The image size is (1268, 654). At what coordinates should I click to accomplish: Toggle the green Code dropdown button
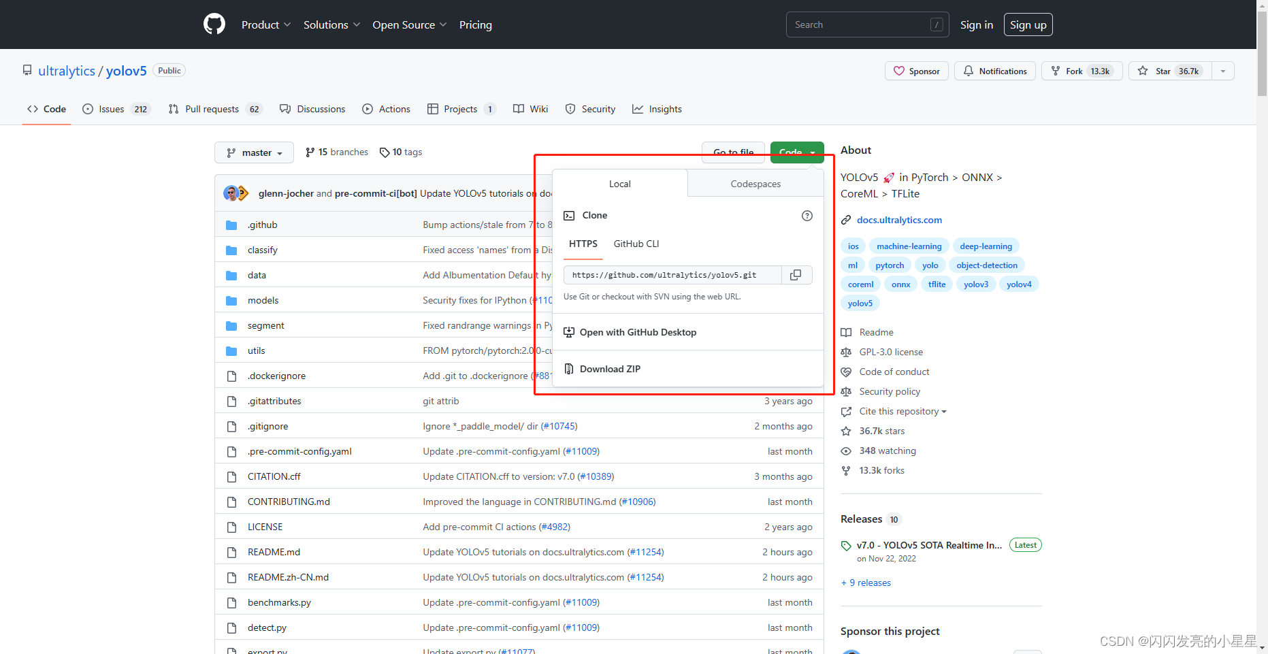point(797,152)
